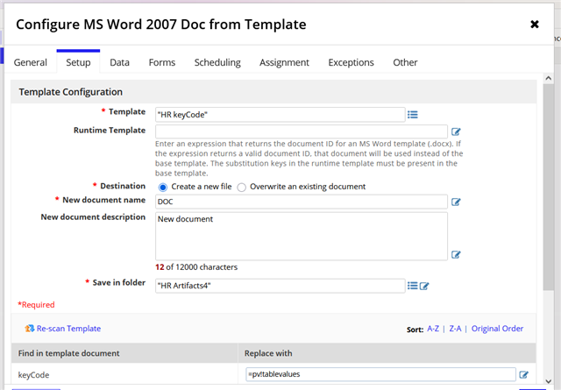Open the Exceptions tab

pyautogui.click(x=351, y=62)
